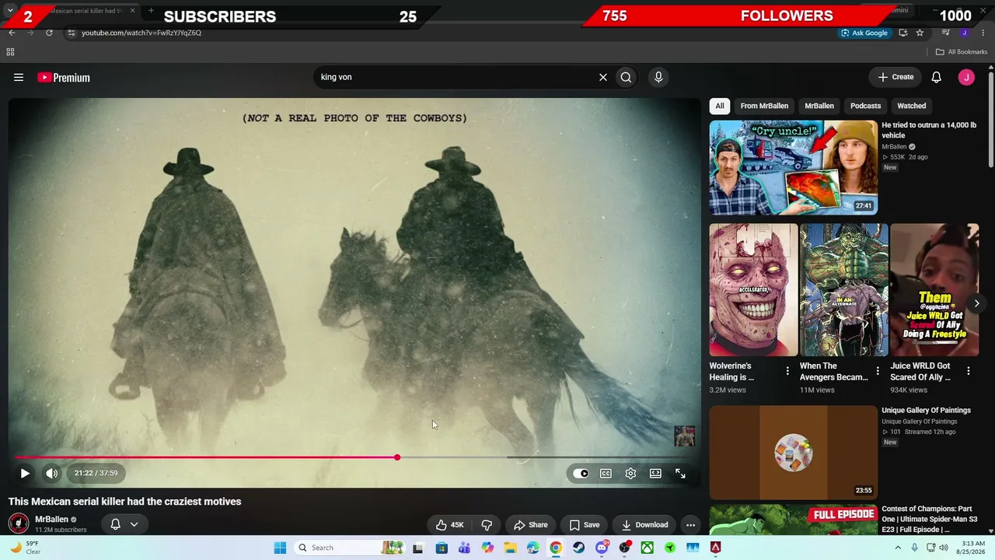The width and height of the screenshot is (995, 560).
Task: Open Discord from taskbar
Action: point(602,548)
